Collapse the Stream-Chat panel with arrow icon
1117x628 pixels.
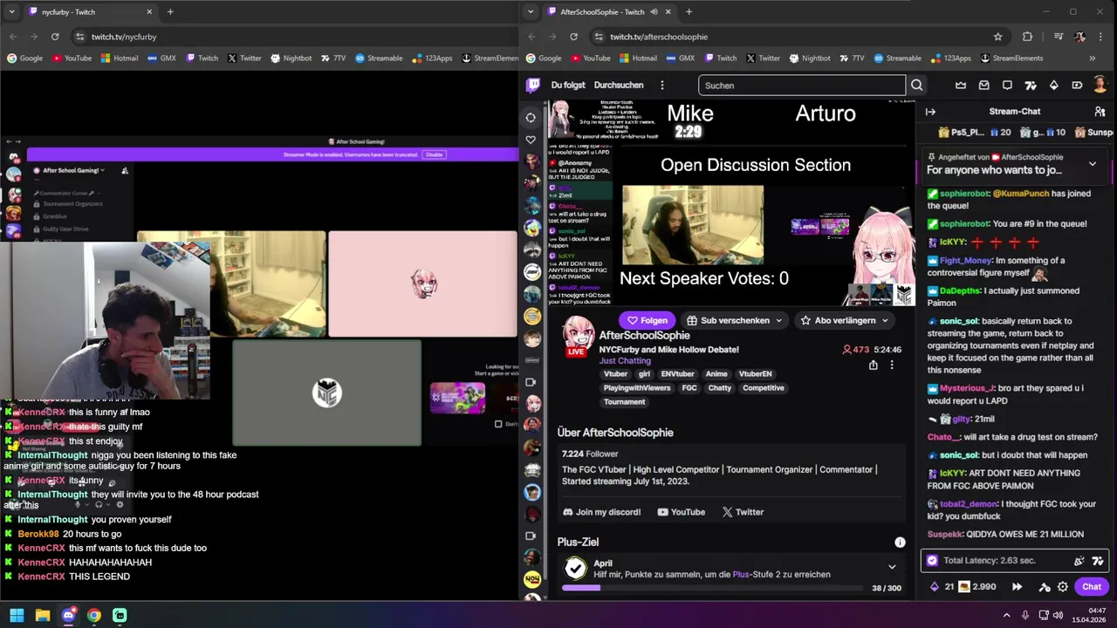coord(930,112)
